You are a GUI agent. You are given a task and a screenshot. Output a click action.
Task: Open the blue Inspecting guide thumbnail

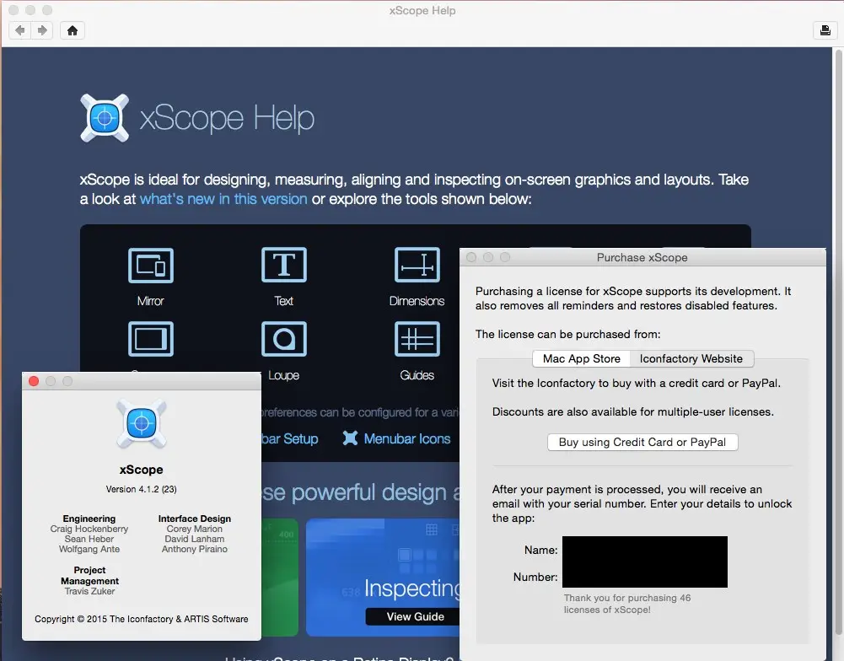click(383, 577)
